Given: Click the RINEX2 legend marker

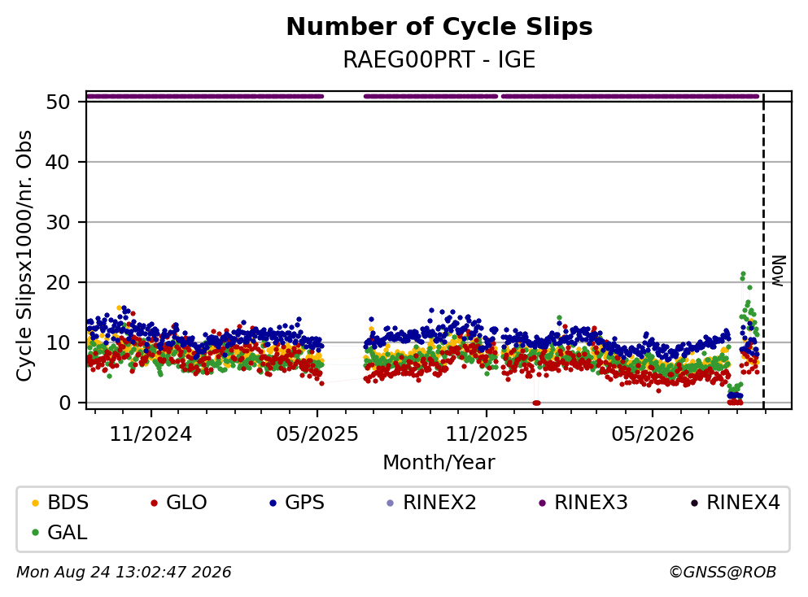Looking at the screenshot, I should 390,503.
